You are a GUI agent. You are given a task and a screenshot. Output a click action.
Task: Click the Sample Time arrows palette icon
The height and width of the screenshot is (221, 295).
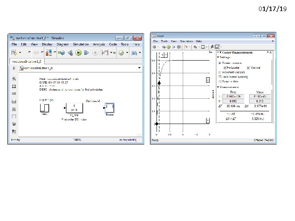coord(14,94)
